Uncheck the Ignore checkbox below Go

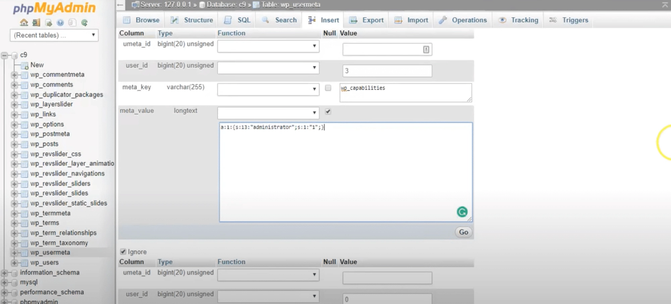123,251
